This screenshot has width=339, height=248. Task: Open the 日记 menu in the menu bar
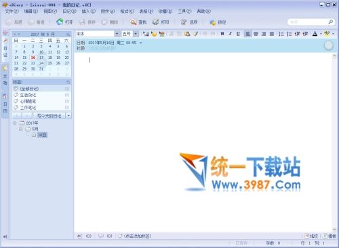pyautogui.click(x=69, y=11)
